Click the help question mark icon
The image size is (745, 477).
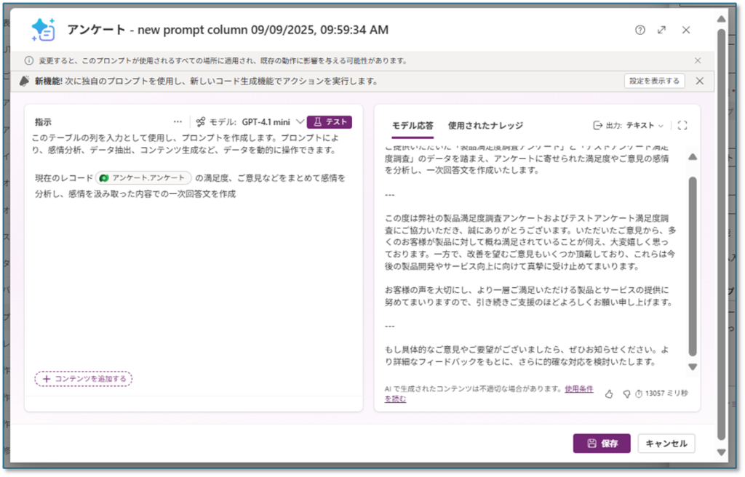coord(640,30)
